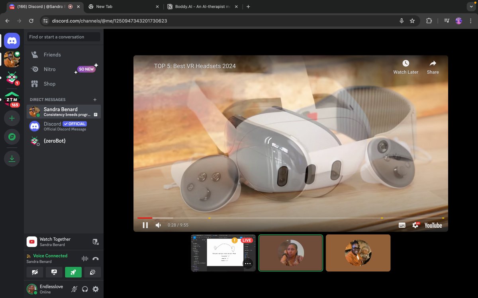Screen dimensions: 478x298
Task: Open the Nitro page
Action: point(64,69)
